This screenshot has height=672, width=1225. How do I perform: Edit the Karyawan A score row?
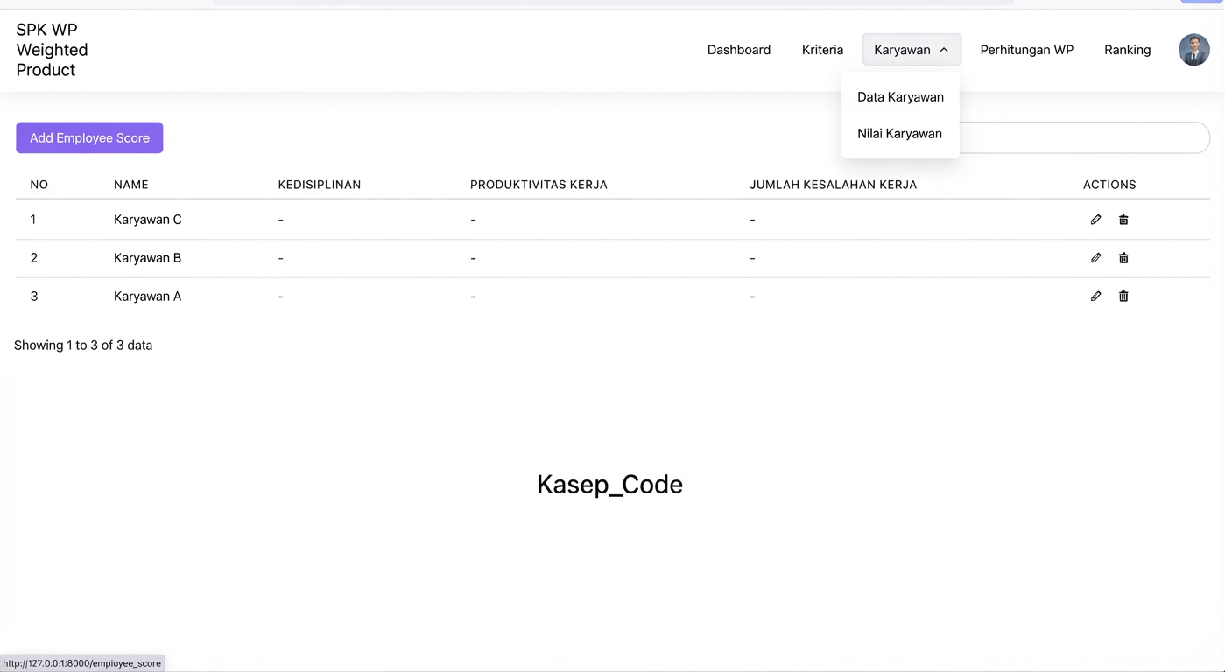pos(1095,297)
